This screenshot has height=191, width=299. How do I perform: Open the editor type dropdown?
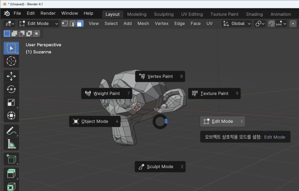(x=10, y=24)
